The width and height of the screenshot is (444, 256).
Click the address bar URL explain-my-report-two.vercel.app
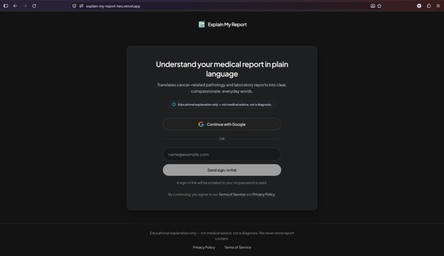pos(113,6)
